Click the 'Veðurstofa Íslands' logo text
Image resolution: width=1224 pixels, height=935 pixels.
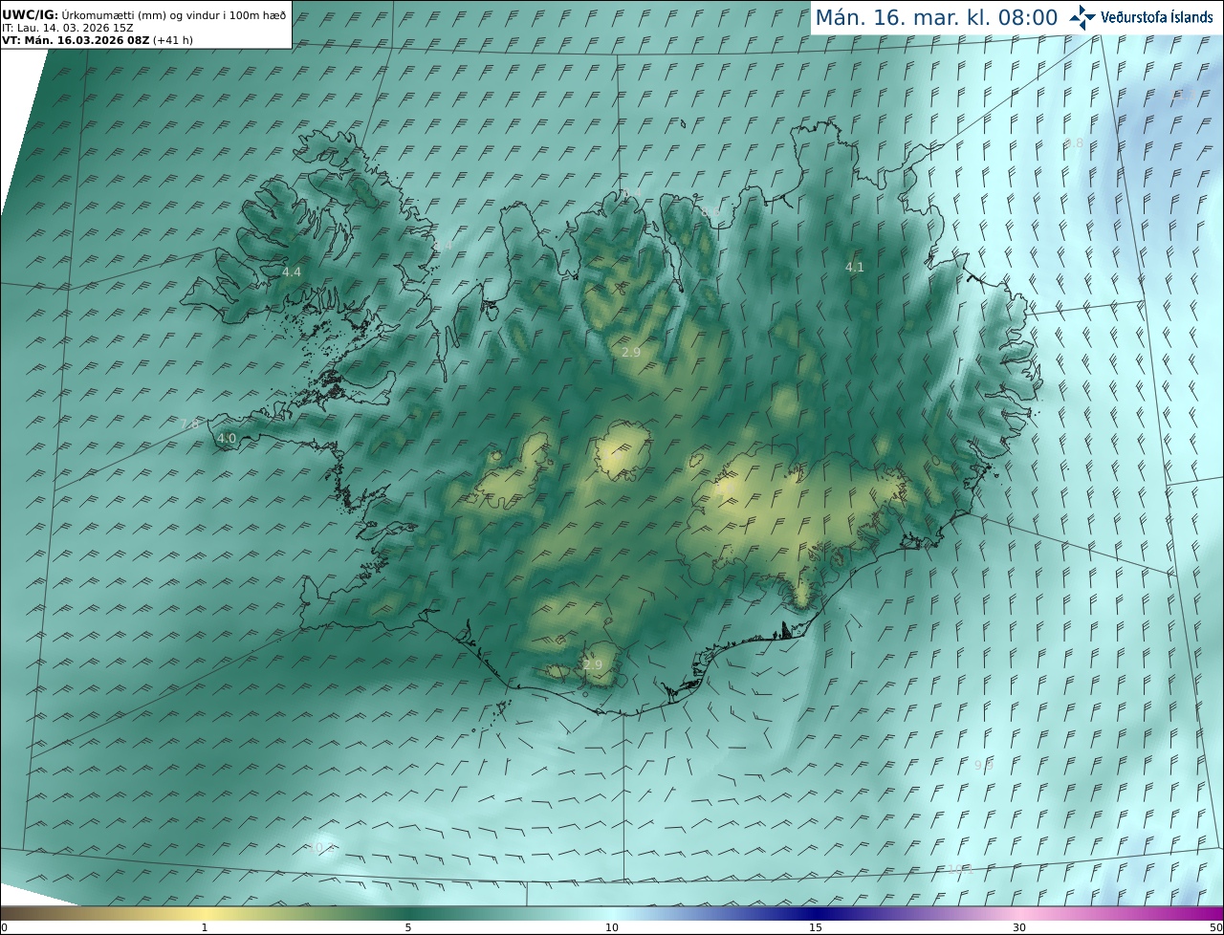tap(1157, 17)
